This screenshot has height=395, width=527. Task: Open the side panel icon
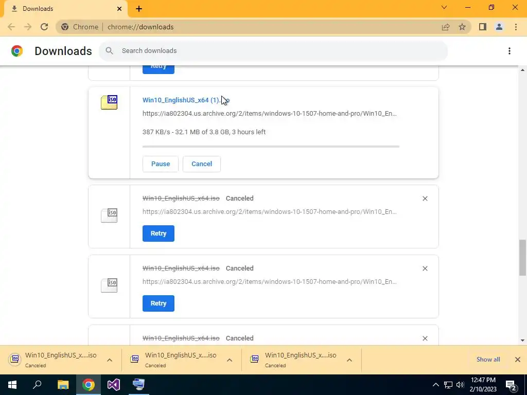point(483,27)
